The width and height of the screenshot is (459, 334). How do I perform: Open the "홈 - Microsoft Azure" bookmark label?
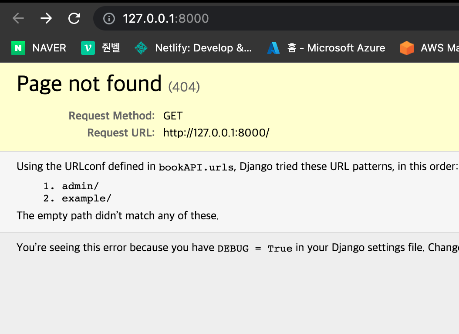pyautogui.click(x=336, y=48)
